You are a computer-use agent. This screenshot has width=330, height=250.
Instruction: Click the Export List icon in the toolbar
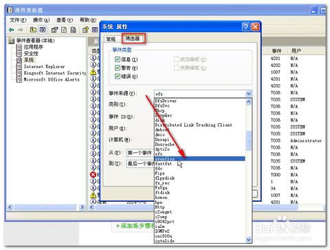(74, 30)
